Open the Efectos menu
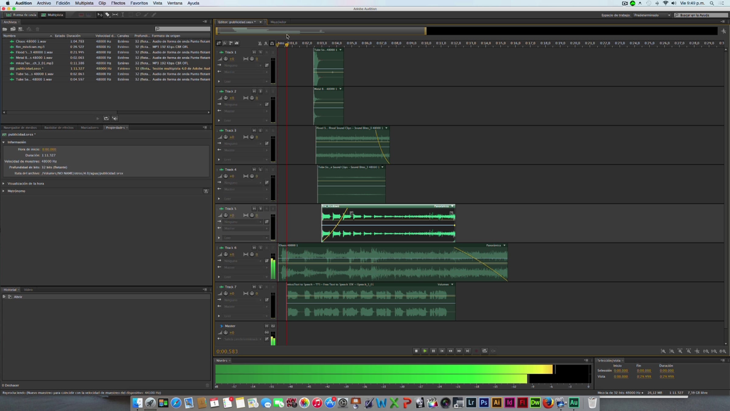This screenshot has height=411, width=730. click(x=118, y=3)
